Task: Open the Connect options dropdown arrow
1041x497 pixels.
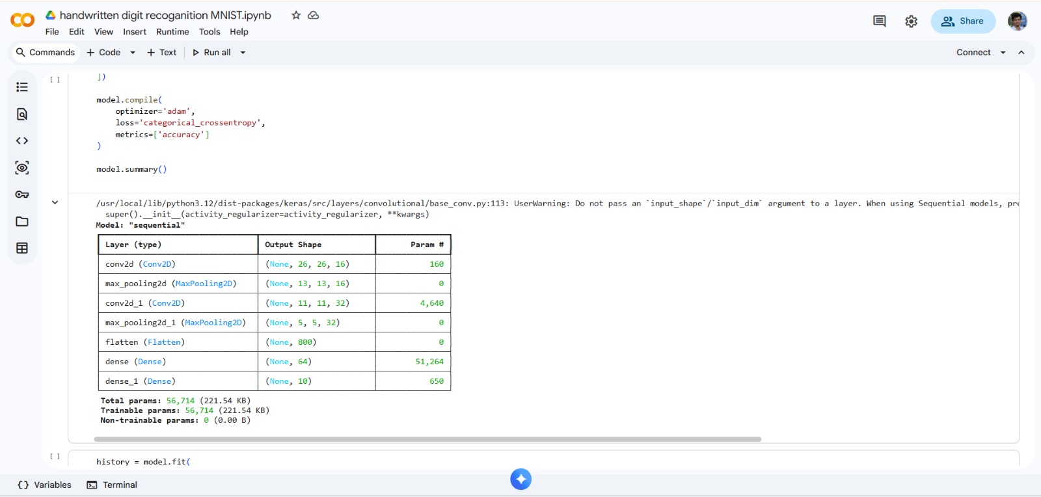Action: (x=1003, y=53)
